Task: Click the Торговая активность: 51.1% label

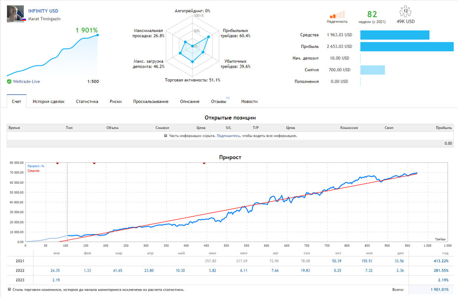Action: click(192, 80)
